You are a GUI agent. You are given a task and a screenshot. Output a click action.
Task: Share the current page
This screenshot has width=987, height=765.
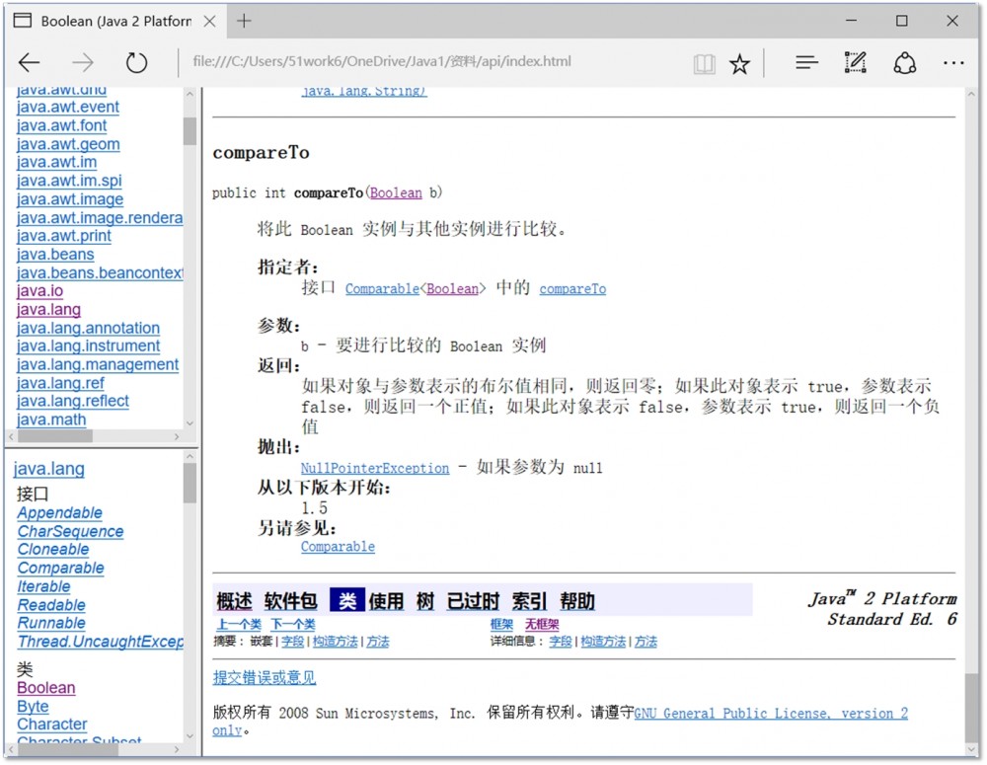pyautogui.click(x=904, y=61)
